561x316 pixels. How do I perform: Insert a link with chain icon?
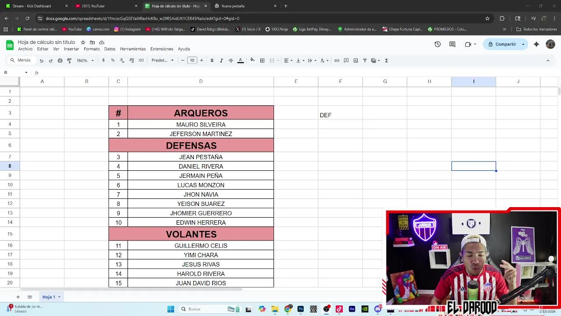coord(337,61)
